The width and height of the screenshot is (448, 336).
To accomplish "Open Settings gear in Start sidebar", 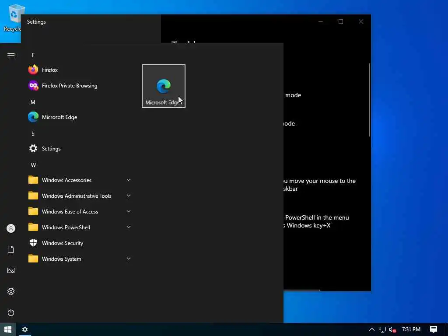I will 11,291.
